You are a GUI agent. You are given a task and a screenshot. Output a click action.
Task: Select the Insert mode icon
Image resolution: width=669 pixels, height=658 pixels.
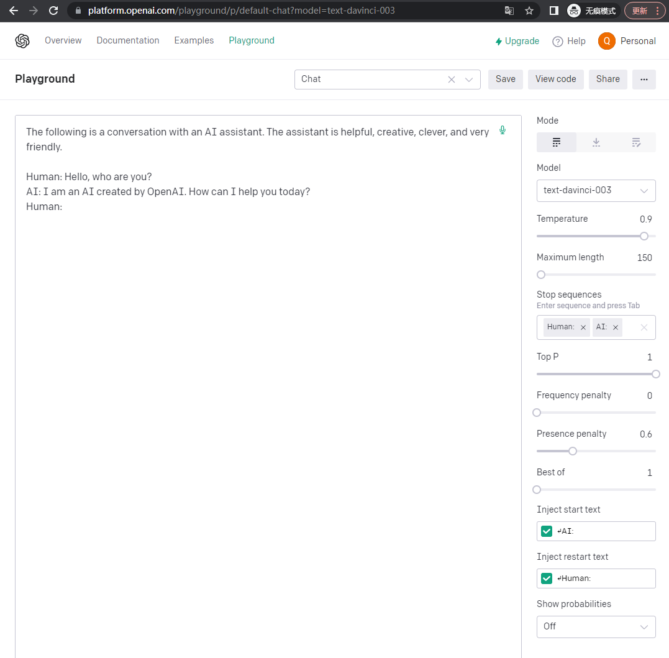[596, 143]
